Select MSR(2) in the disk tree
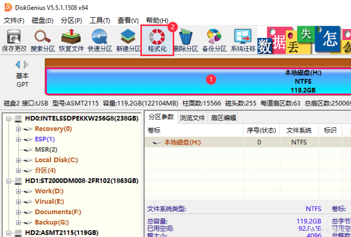Image resolution: width=351 pixels, height=237 pixels. click(46, 149)
